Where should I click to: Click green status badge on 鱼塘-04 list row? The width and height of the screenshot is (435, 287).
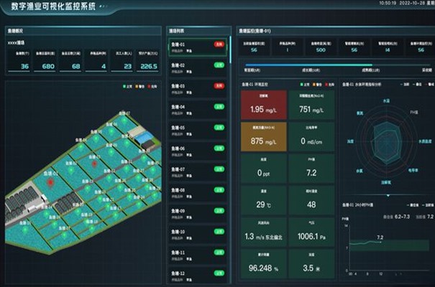(x=219, y=107)
